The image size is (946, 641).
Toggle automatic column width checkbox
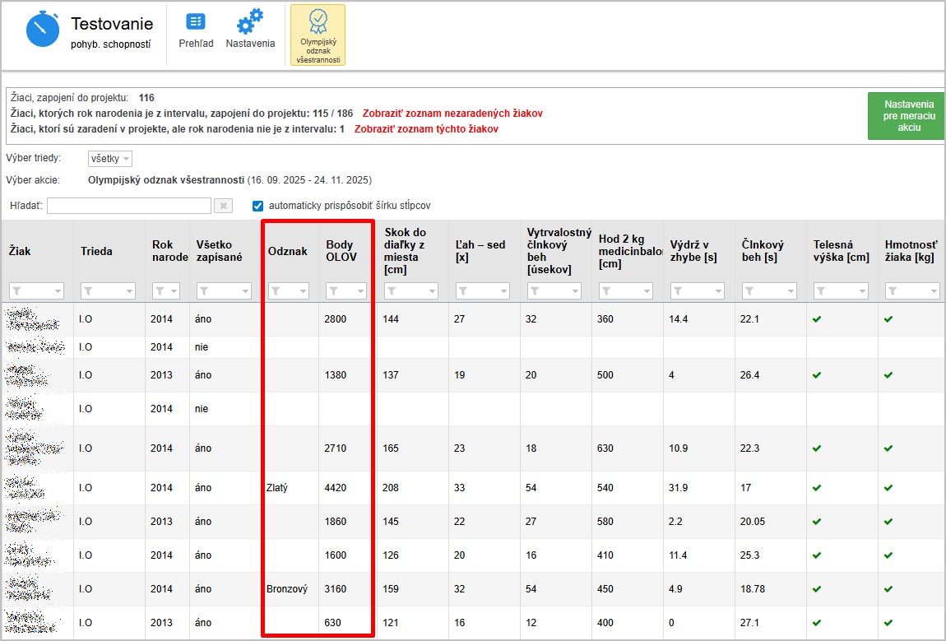pos(257,206)
